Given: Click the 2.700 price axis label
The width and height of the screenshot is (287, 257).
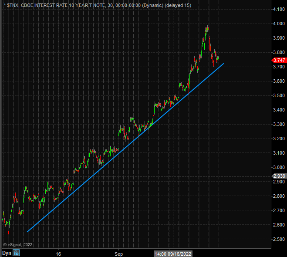Looking at the screenshot, I should tap(279, 210).
